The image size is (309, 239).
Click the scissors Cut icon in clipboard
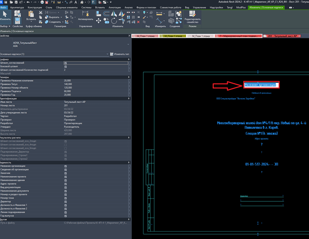point(41,13)
